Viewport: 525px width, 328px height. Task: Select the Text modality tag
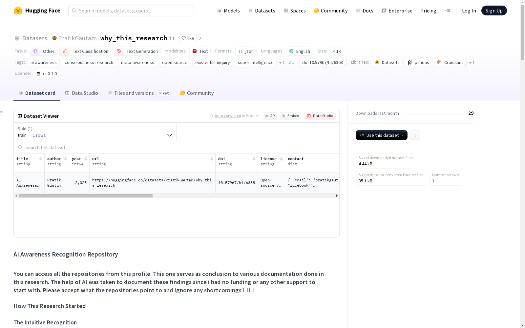coord(200,51)
